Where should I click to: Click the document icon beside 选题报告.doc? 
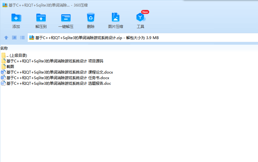click(3, 83)
